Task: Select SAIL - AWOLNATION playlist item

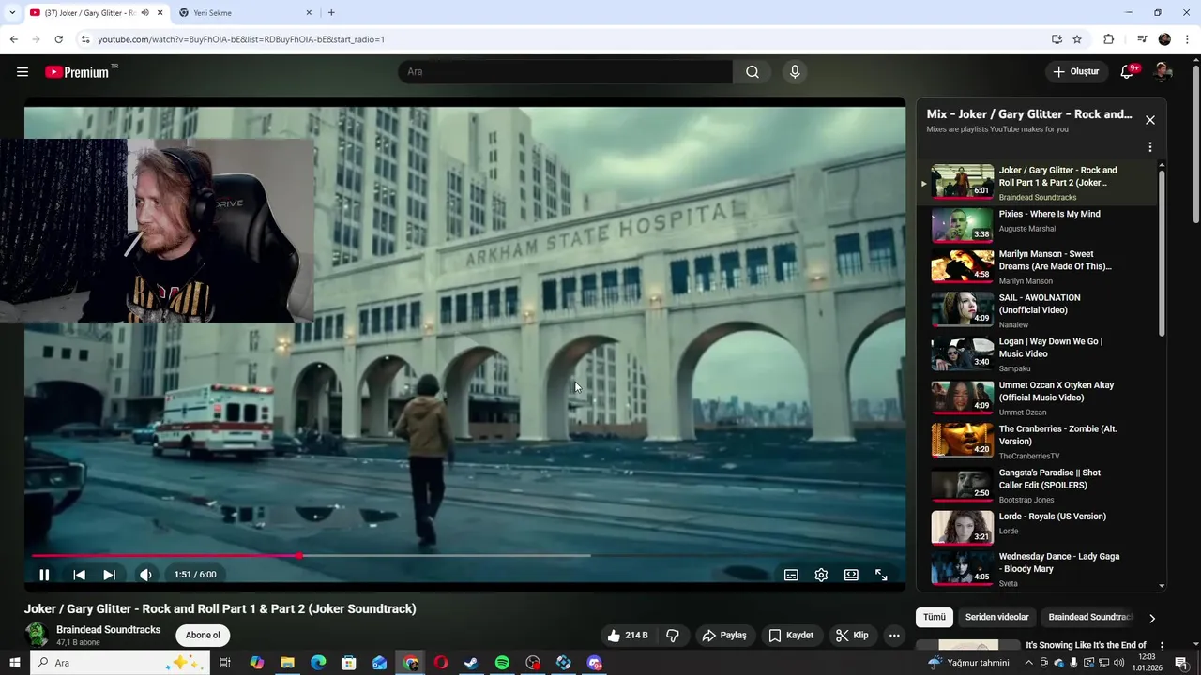Action: tap(1037, 309)
